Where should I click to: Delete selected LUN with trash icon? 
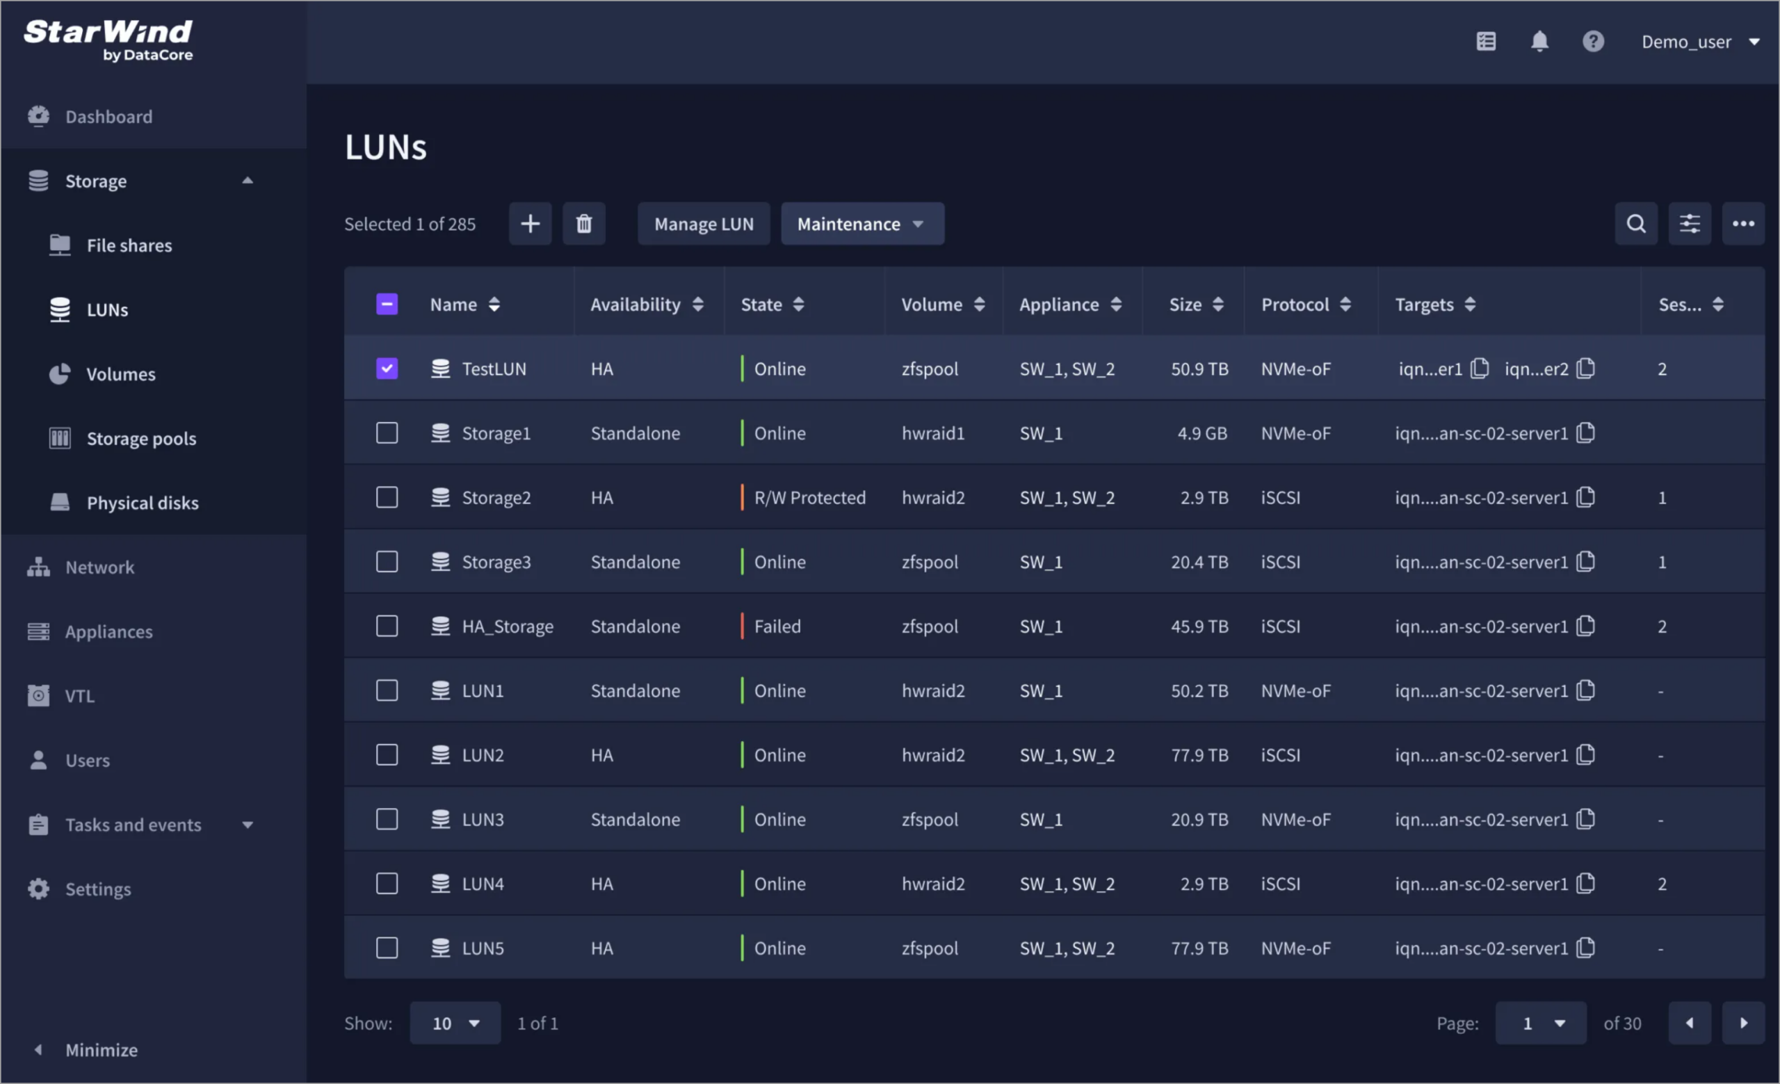pyautogui.click(x=583, y=224)
